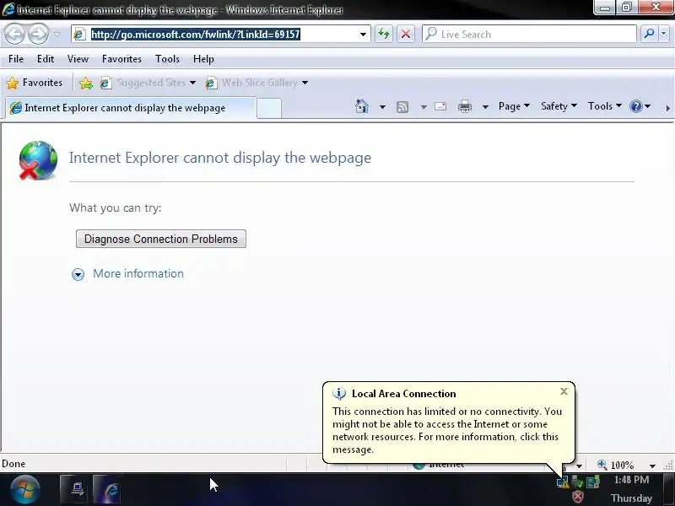This screenshot has height=506, width=675.
Task: Expand the Print options dropdown arrow
Action: click(x=485, y=107)
